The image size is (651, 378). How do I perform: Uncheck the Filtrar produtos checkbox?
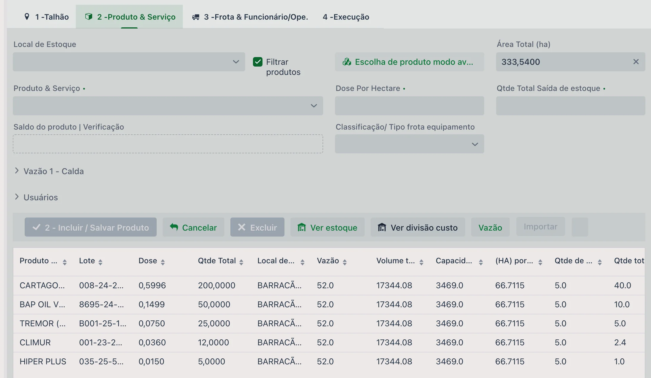pos(257,62)
